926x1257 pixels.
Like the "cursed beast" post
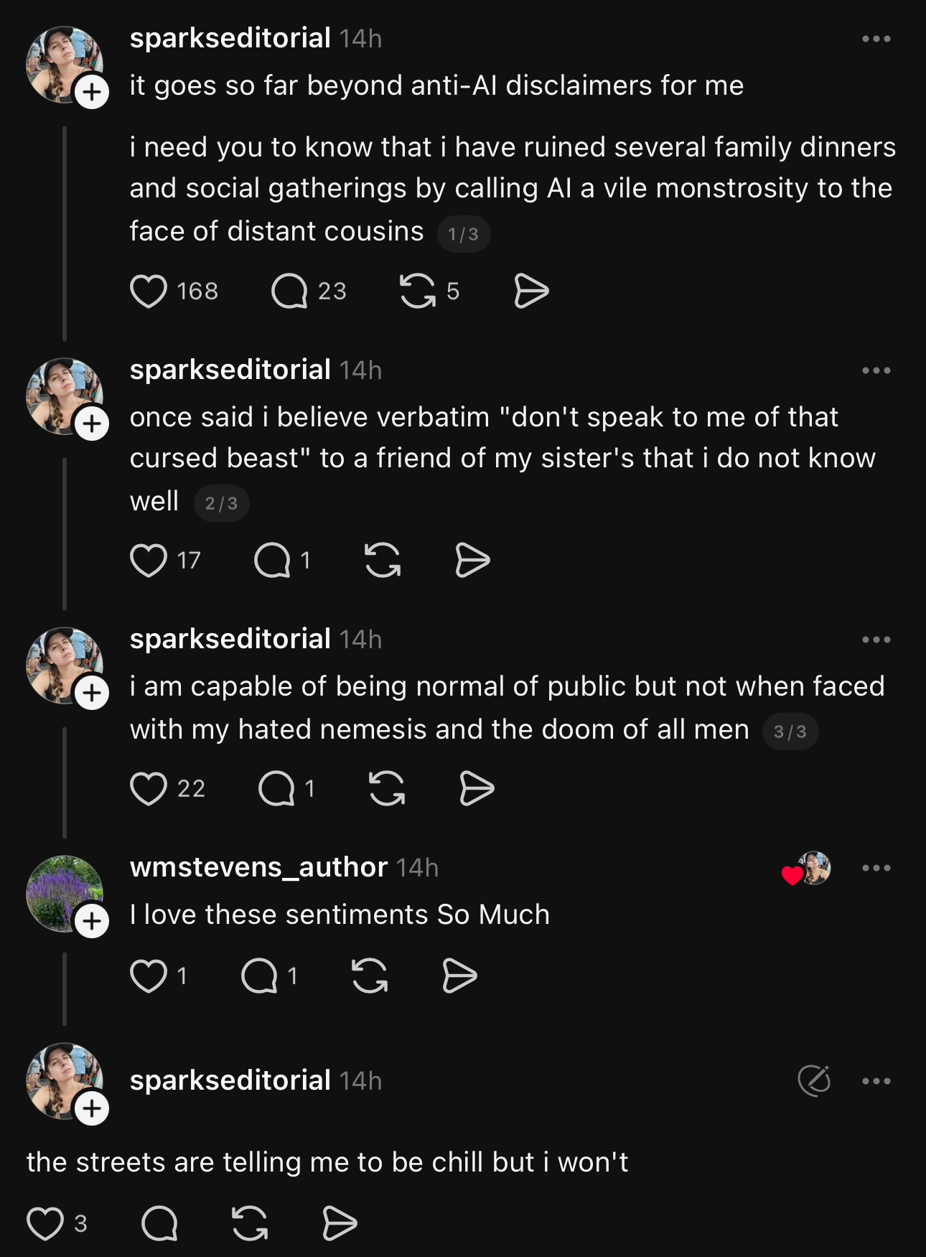pyautogui.click(x=149, y=561)
